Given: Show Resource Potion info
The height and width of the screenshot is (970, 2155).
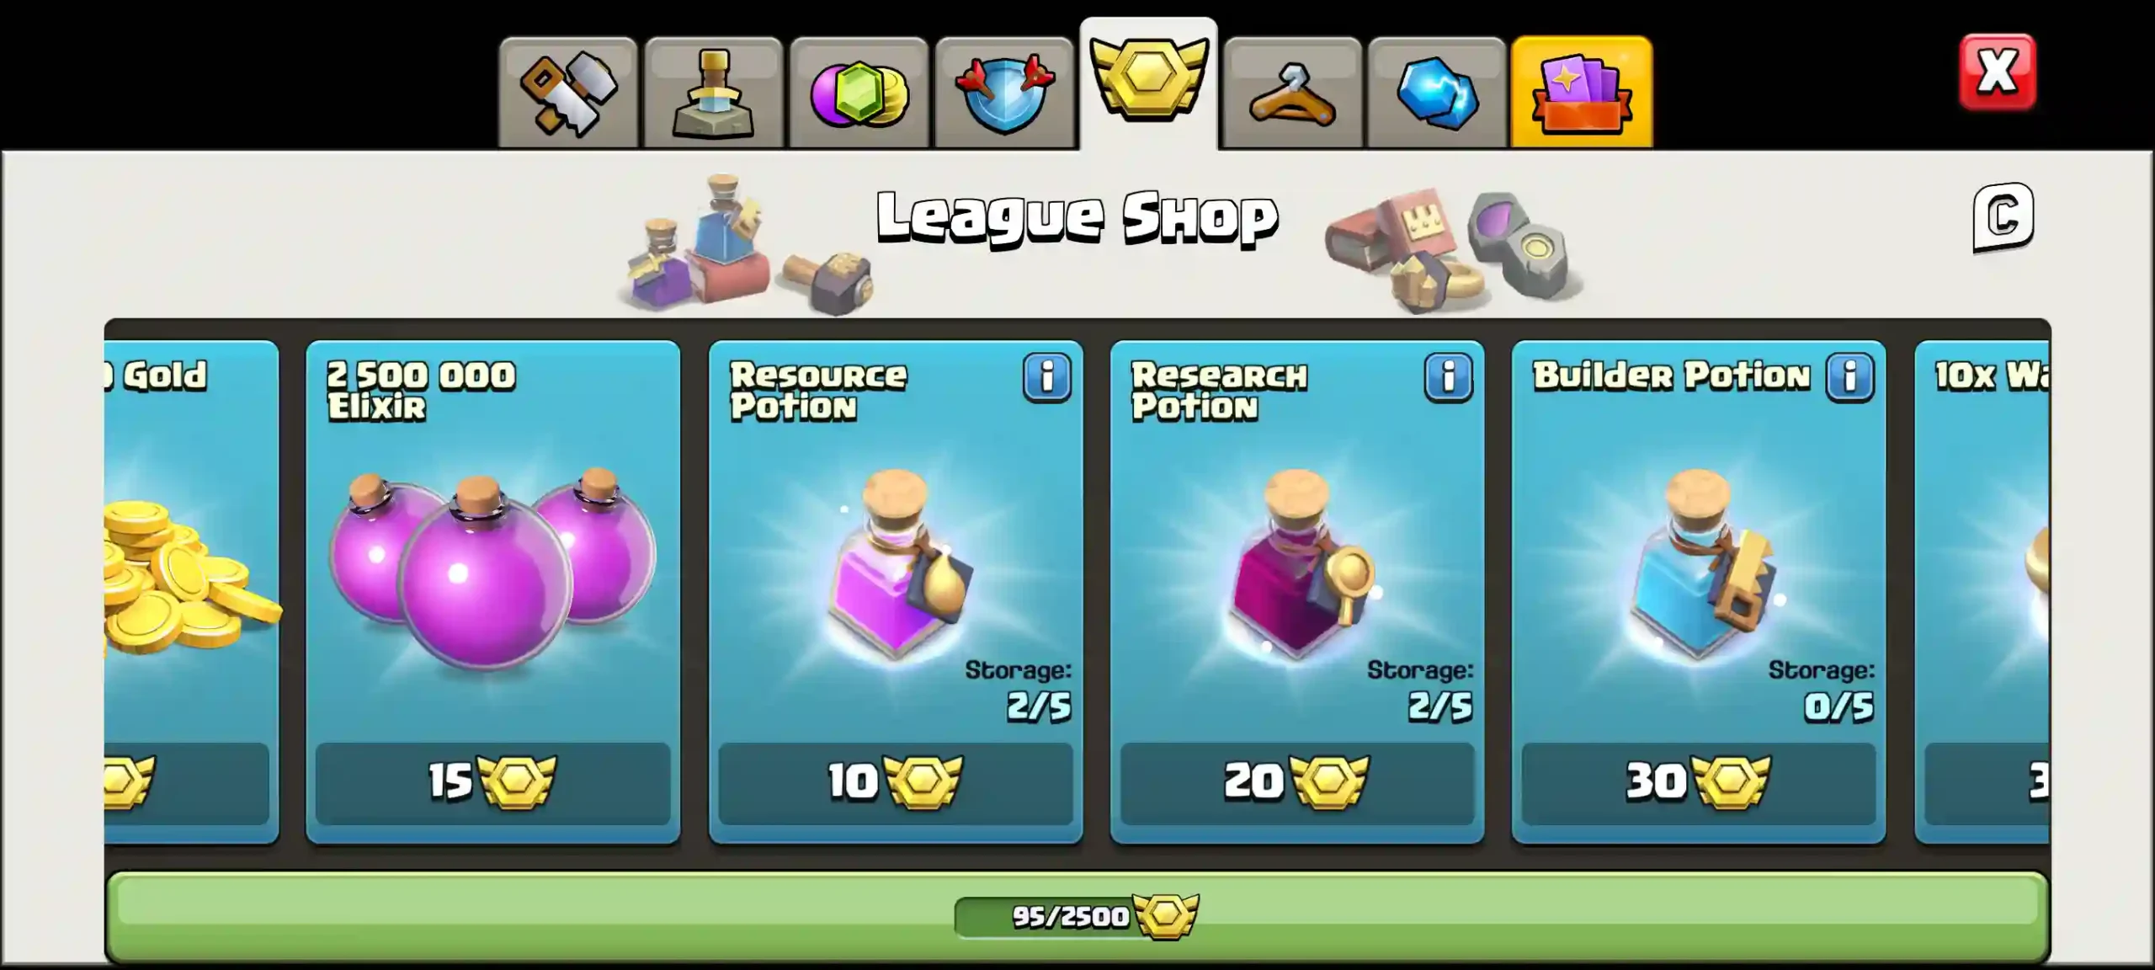Looking at the screenshot, I should pyautogui.click(x=1047, y=377).
